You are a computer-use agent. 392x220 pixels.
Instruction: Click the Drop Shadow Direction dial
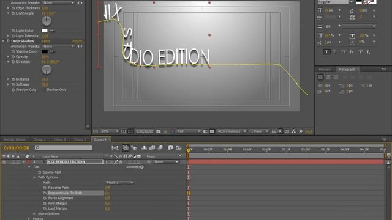(x=47, y=70)
